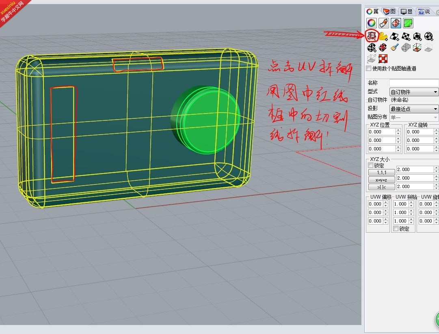Open the 型式 dropdown showing 自订物件
Viewport: 439px width, 334px height.
[414, 92]
